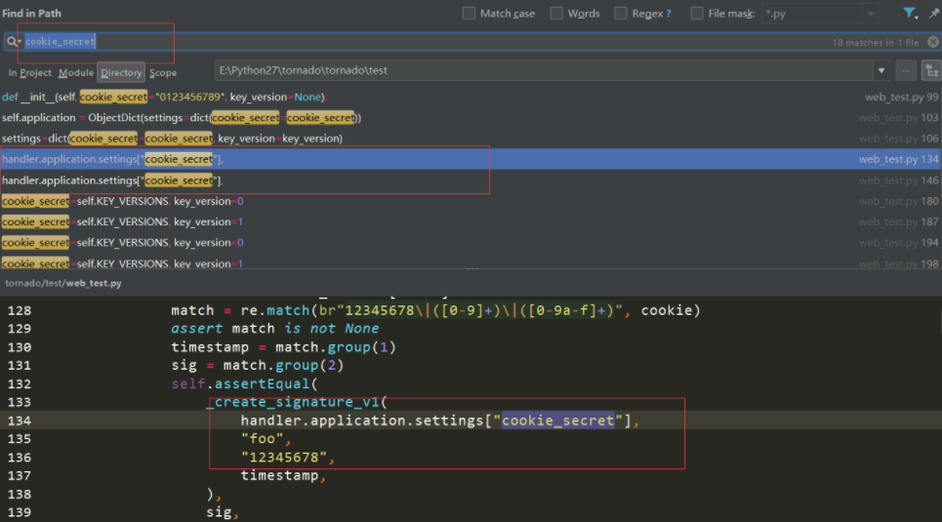Select the Directory search tab
This screenshot has height=522, width=942.
point(121,73)
